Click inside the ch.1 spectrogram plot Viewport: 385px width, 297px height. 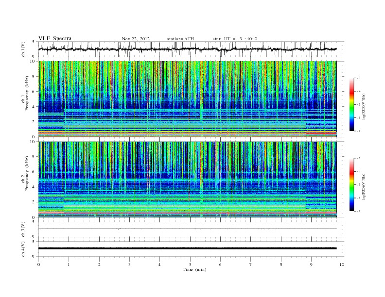pos(187,99)
